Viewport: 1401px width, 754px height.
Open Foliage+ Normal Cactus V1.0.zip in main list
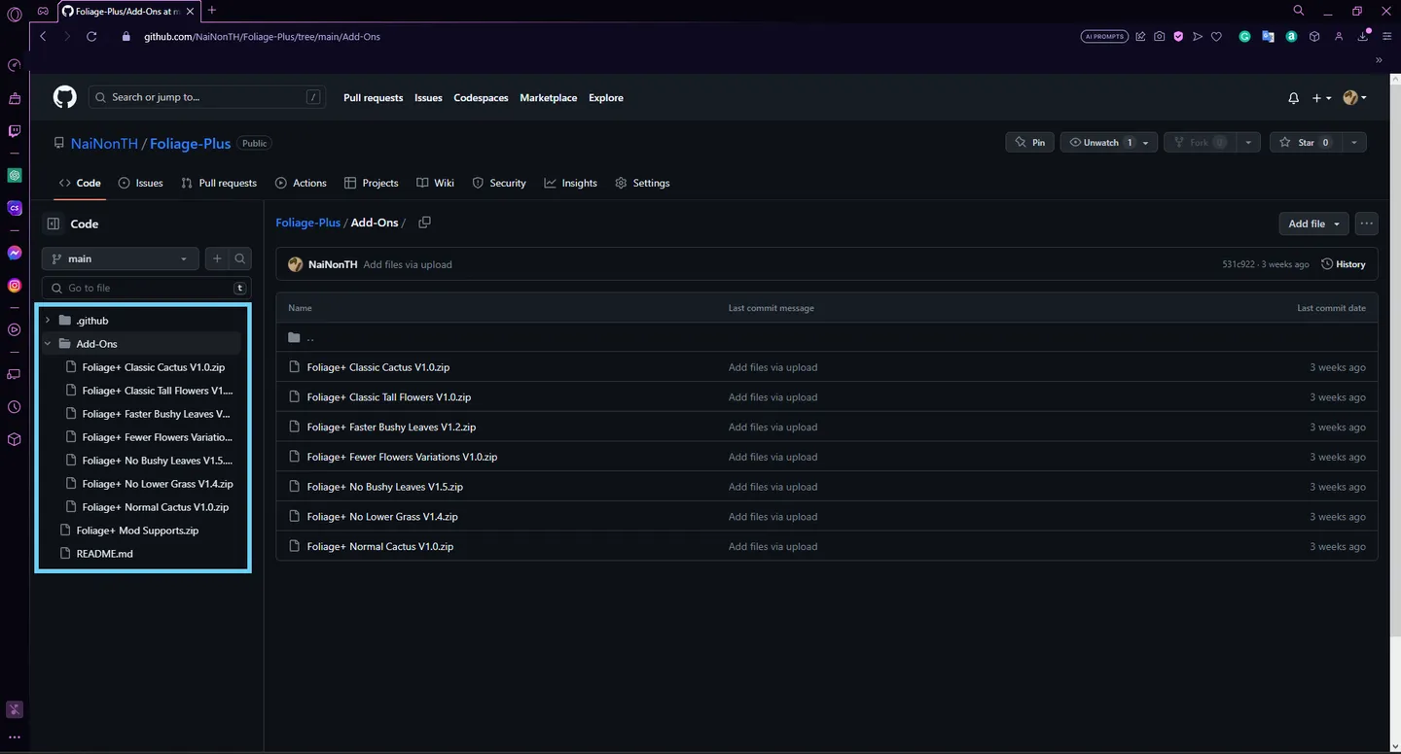click(x=379, y=547)
